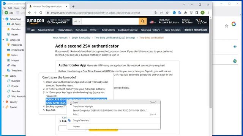Choose Print in the context menu
The image size is (243, 136).
[x=114, y=114]
